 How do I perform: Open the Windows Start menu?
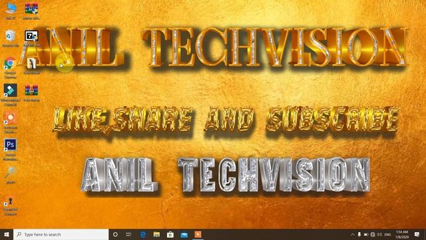click(7, 234)
